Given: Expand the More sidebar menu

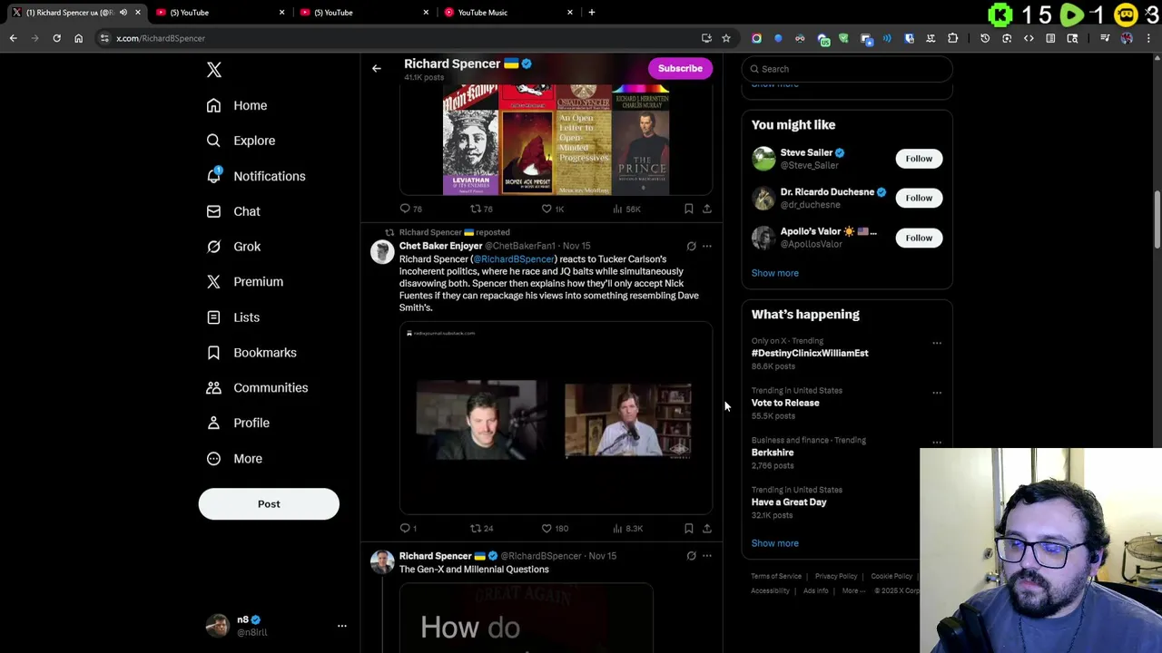Looking at the screenshot, I should (x=234, y=458).
